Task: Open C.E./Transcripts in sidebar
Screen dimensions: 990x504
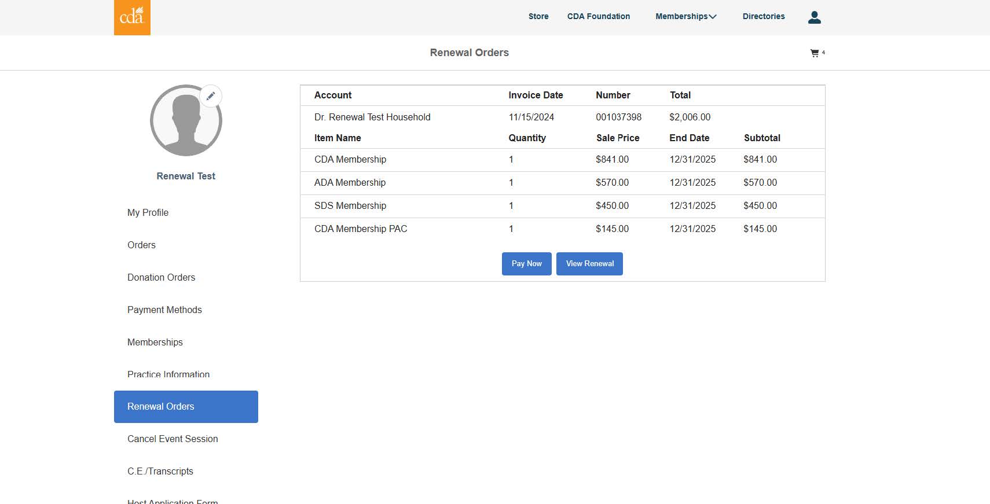Action: pyautogui.click(x=160, y=471)
